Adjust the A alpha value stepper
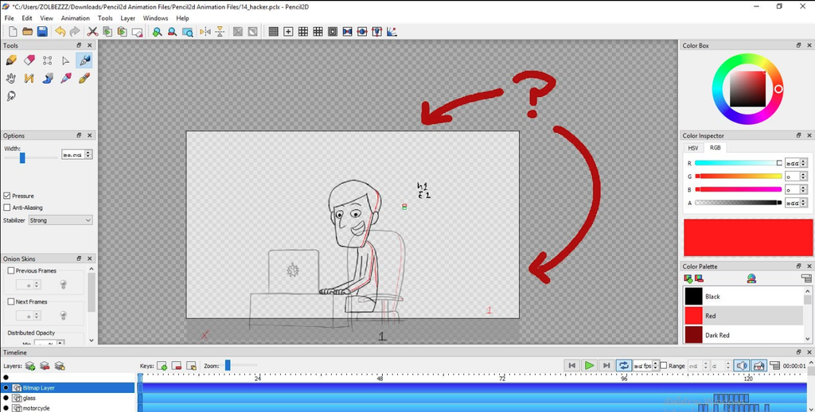This screenshot has height=412, width=815. [804, 203]
